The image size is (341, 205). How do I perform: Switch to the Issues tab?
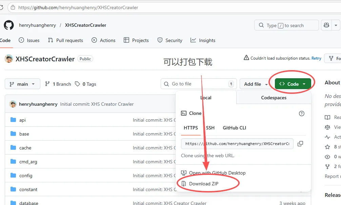coord(29,40)
